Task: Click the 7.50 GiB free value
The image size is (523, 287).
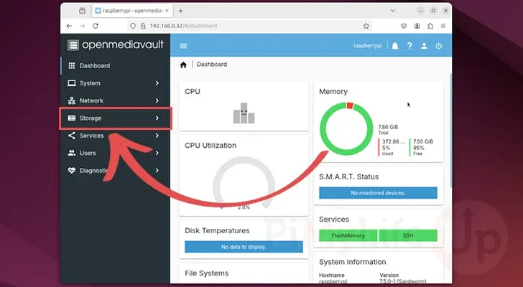Action: 423,141
